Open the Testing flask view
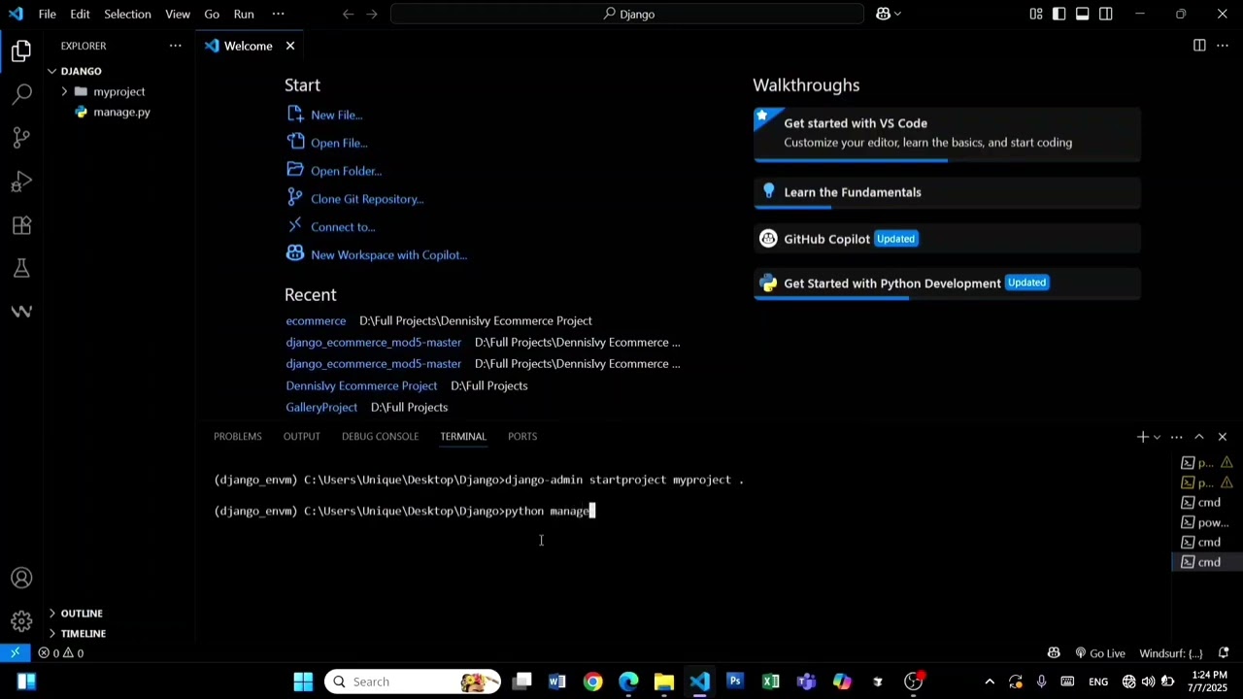The image size is (1243, 699). [x=21, y=268]
